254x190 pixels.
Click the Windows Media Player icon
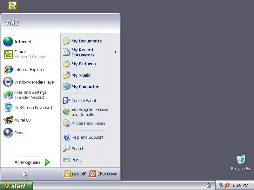click(8, 82)
